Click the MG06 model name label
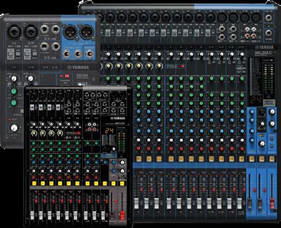 coord(82,76)
